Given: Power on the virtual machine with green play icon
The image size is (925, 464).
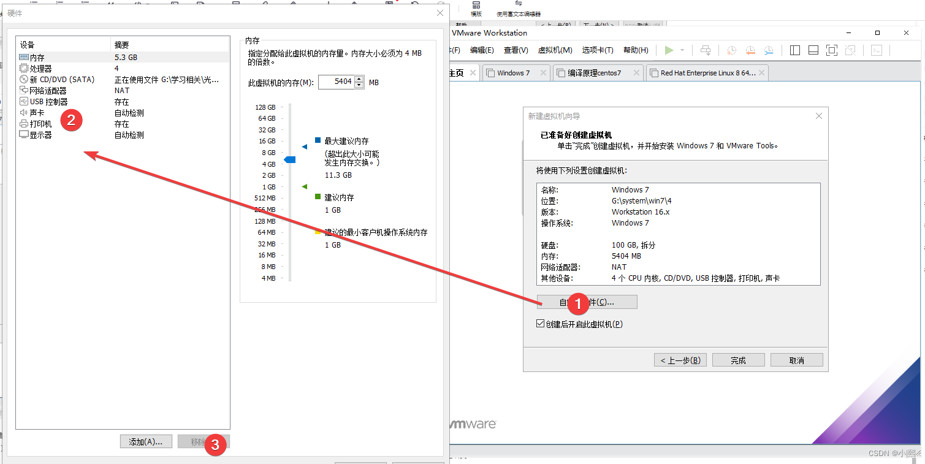Looking at the screenshot, I should point(669,50).
